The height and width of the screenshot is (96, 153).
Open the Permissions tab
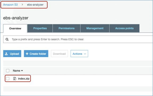66,28
